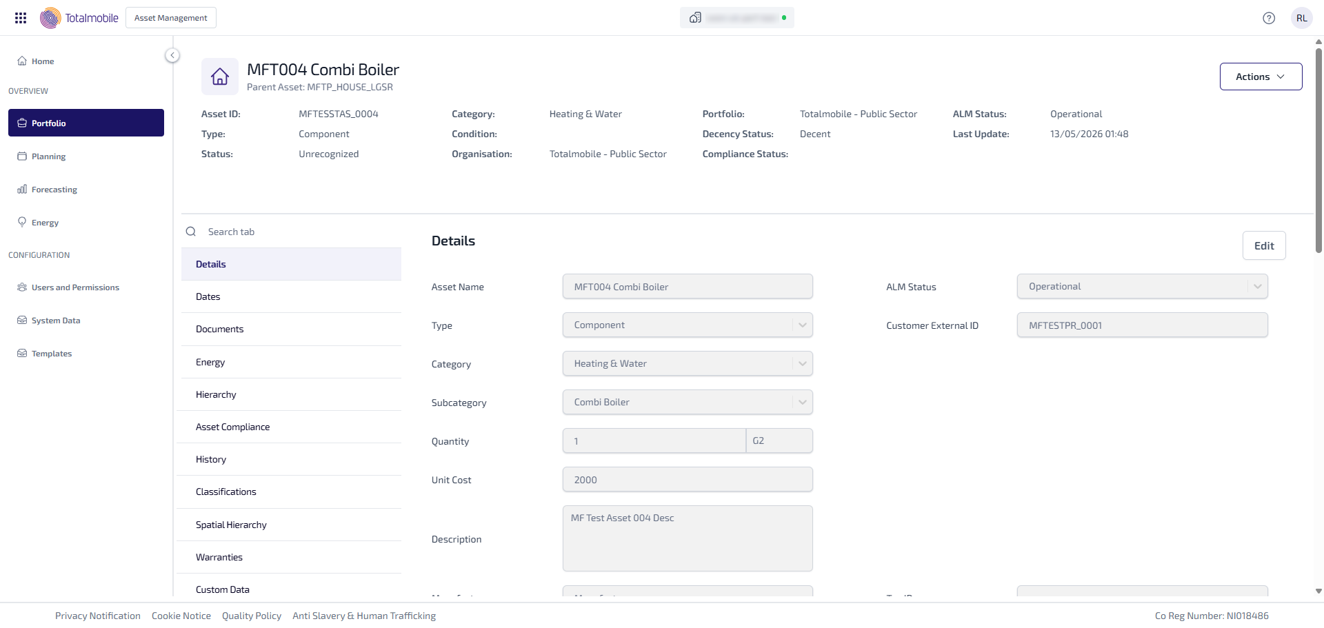
Task: Click the Forecasting chart icon
Action: pyautogui.click(x=22, y=190)
